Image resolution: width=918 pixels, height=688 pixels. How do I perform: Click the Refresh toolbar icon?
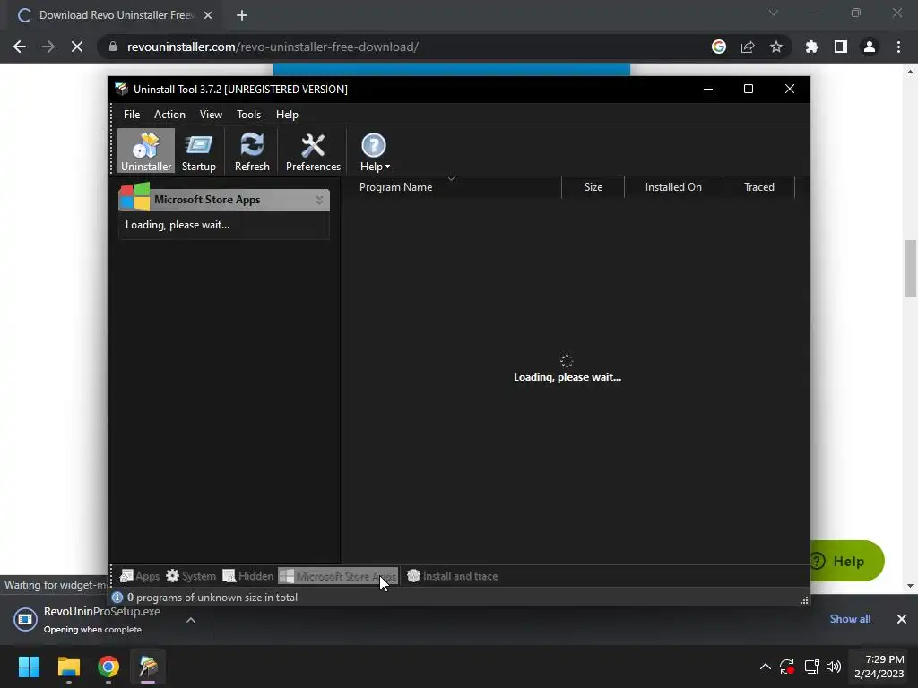pyautogui.click(x=252, y=151)
